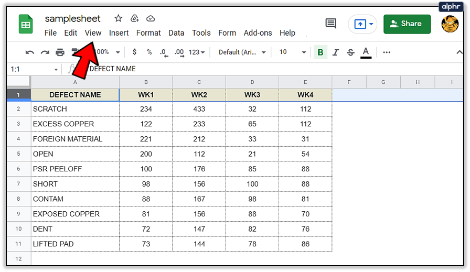470x272 pixels.
Task: Open the text color picker
Action: point(366,52)
